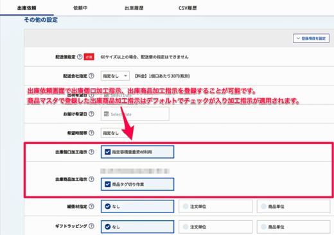Image resolution: width=334 pixels, height=235 pixels.
Task: Click the ギフトラッピング label
Action: click(71, 226)
